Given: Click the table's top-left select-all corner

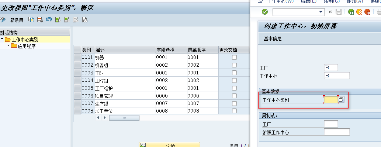Looking at the screenshot, I should (x=77, y=50).
